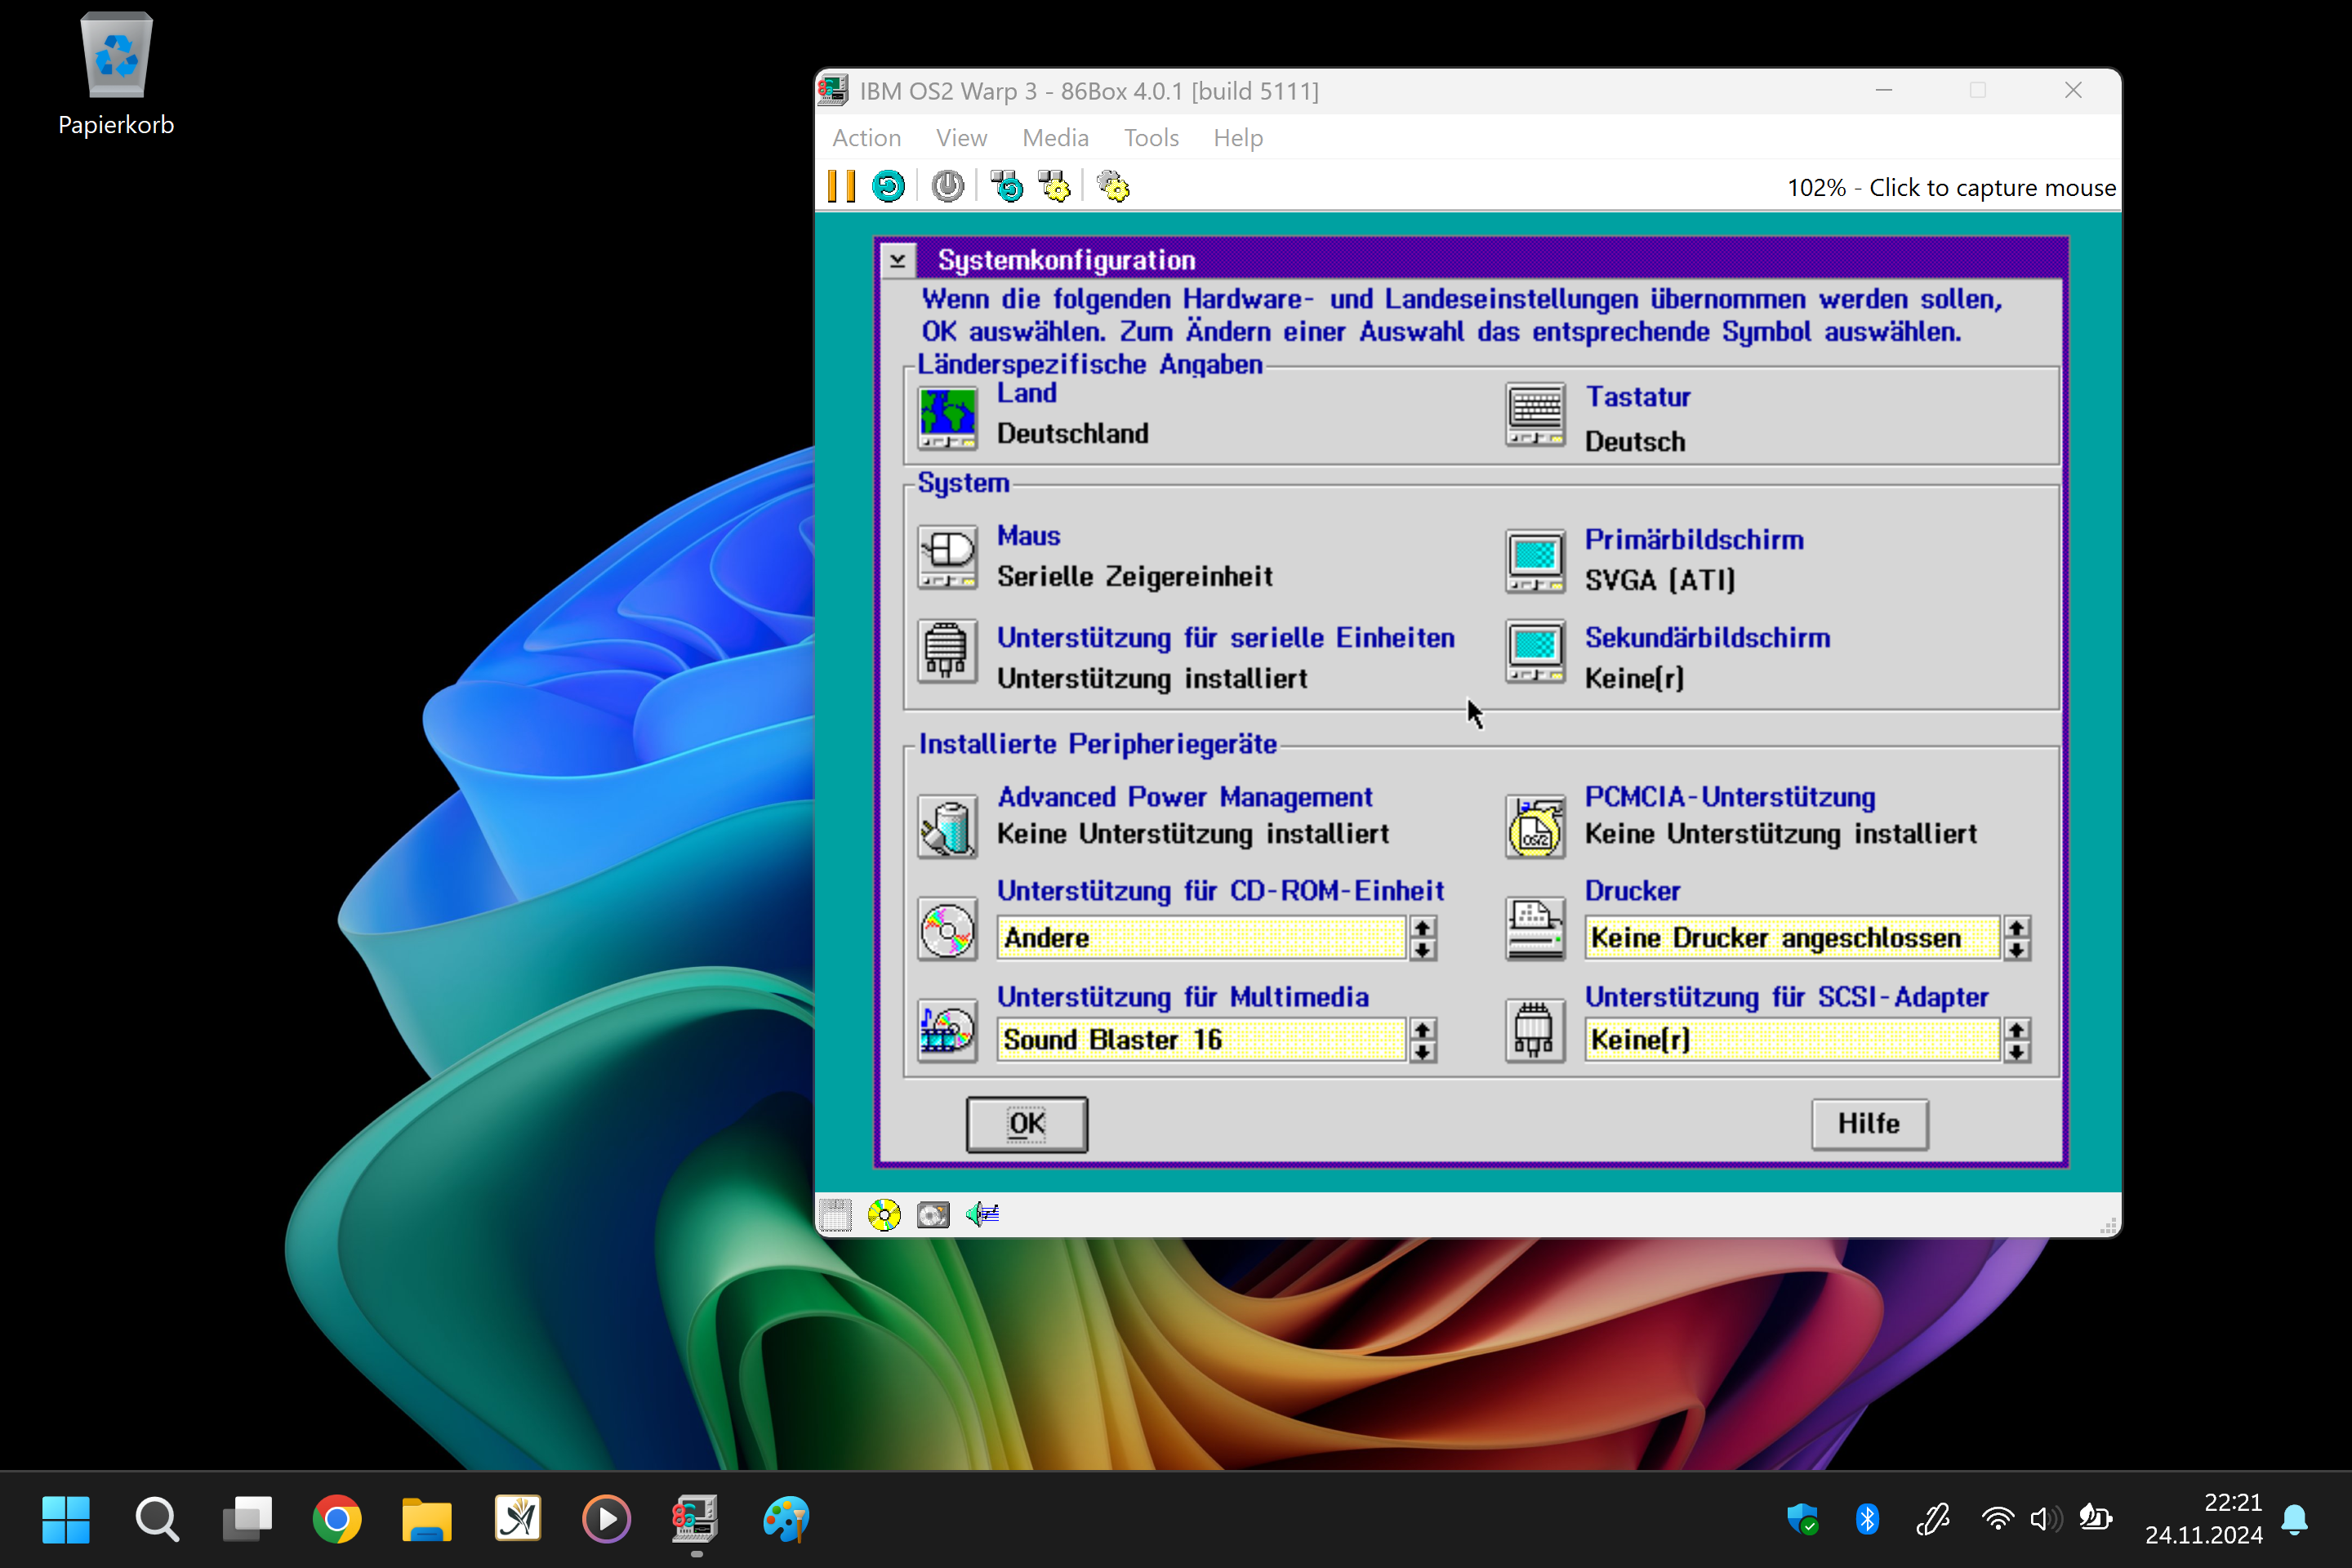Open Bluetooth tray icon
This screenshot has width=2352, height=1568.
pos(1867,1520)
